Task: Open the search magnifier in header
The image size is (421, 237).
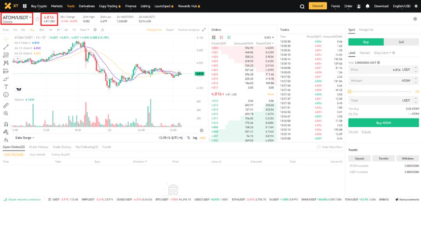Action: point(302,6)
